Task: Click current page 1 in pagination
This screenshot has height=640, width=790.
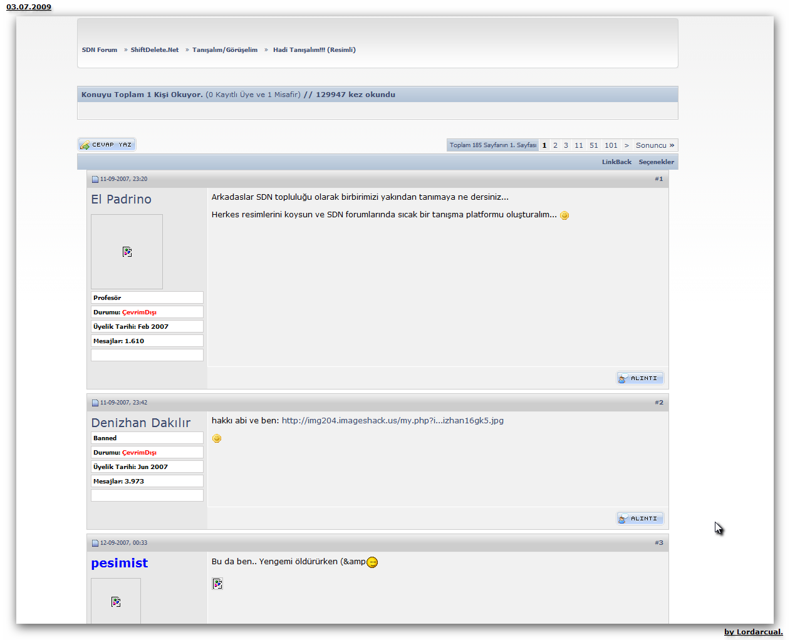Action: click(x=544, y=145)
